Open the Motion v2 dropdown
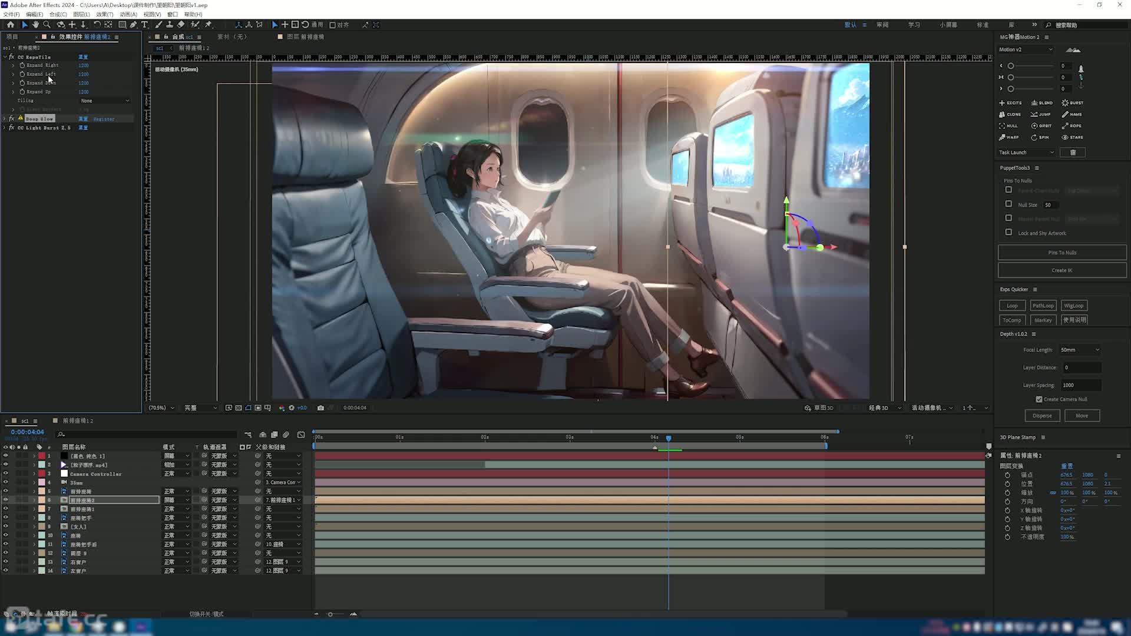 pos(1026,49)
